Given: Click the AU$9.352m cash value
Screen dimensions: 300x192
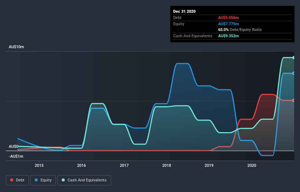Looking at the screenshot, I should [x=228, y=36].
